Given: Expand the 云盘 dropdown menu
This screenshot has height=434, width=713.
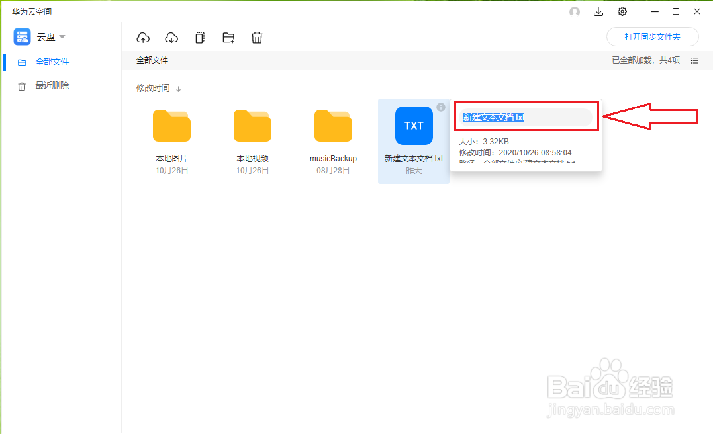Looking at the screenshot, I should pyautogui.click(x=62, y=37).
